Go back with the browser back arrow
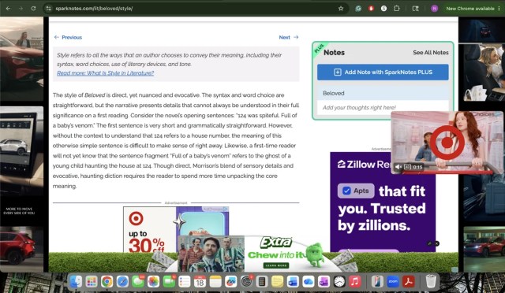Image resolution: width=505 pixels, height=293 pixels. pyautogui.click(x=8, y=9)
